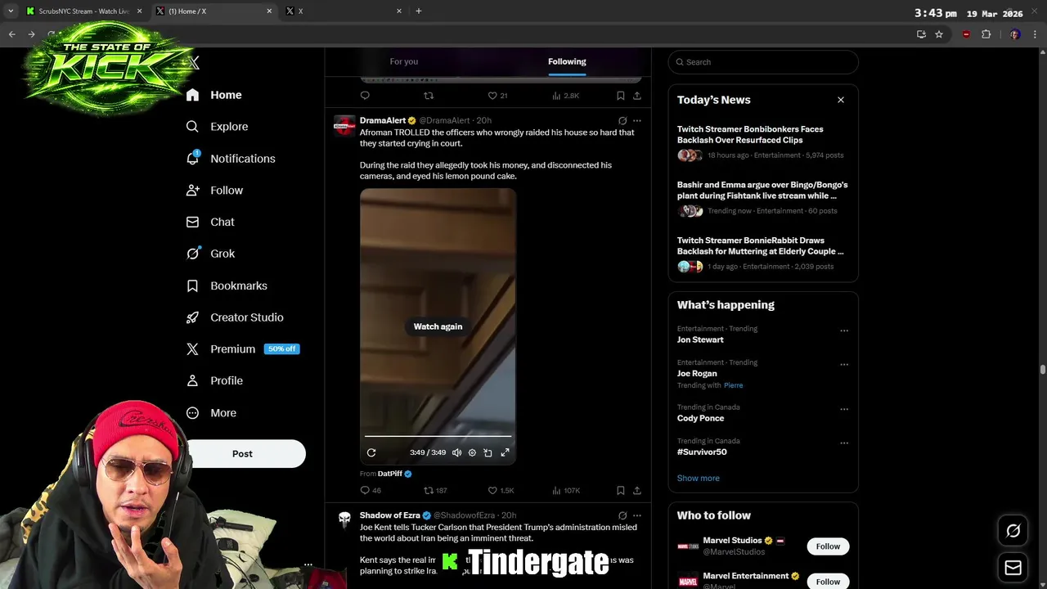Like the top post with 21 likes
The height and width of the screenshot is (589, 1047).
tap(497, 96)
